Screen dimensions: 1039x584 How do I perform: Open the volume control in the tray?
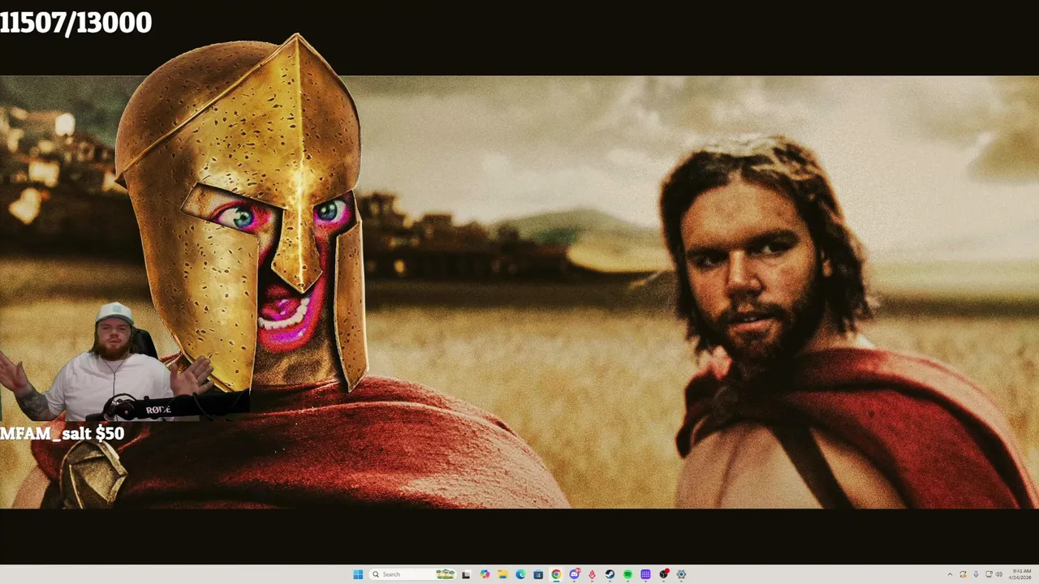999,574
